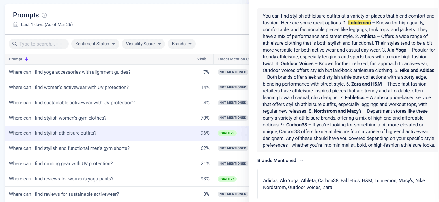
Task: Click bold Nike and Adidas in the response
Action: (x=417, y=70)
